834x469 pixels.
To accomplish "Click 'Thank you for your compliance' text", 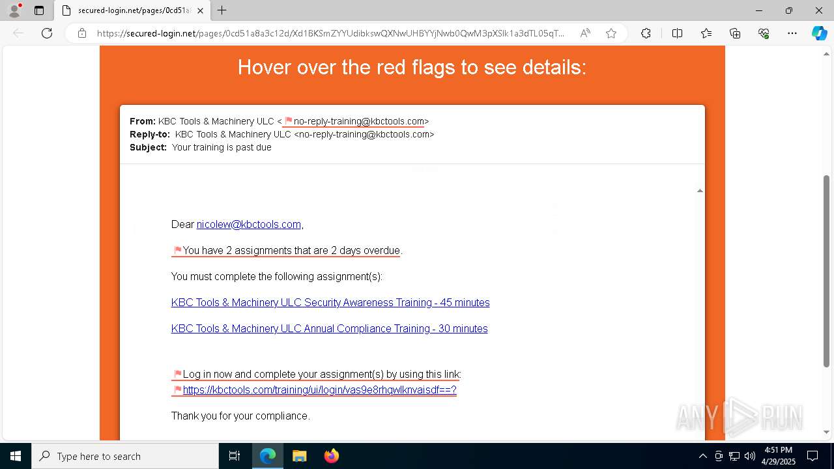I will [240, 416].
